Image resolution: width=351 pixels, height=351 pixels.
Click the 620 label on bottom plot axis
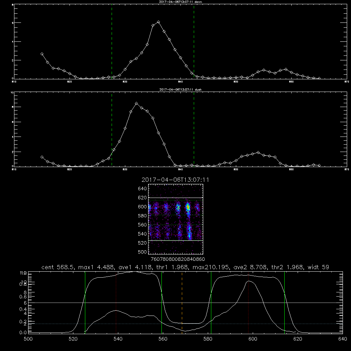click(298, 339)
